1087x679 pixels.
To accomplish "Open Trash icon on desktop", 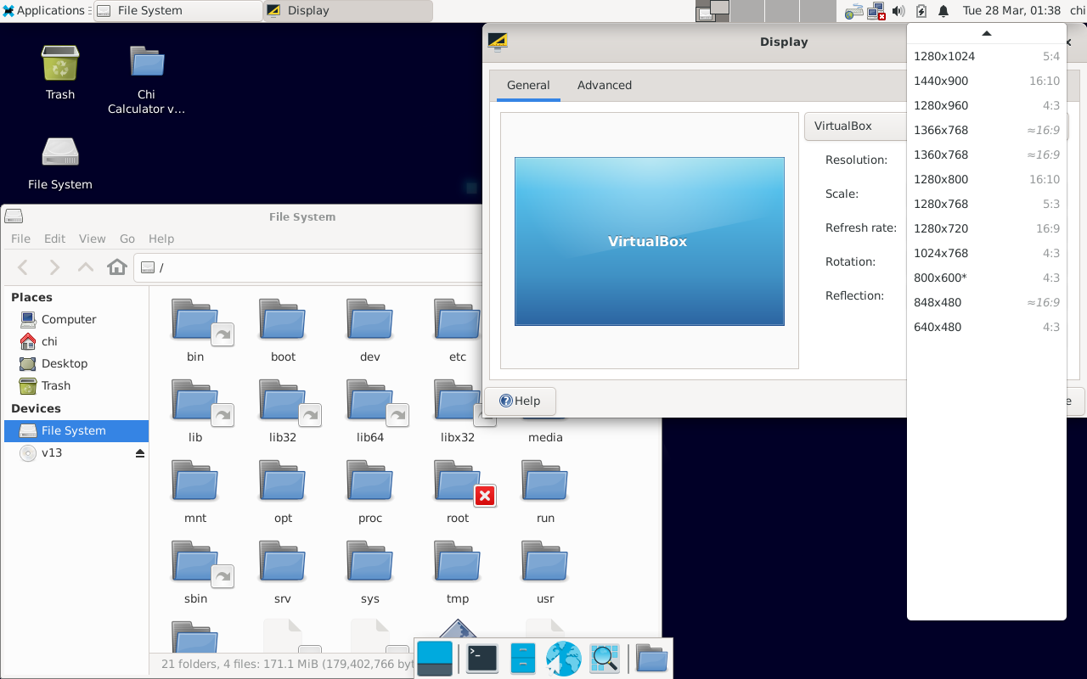I will click(60, 72).
